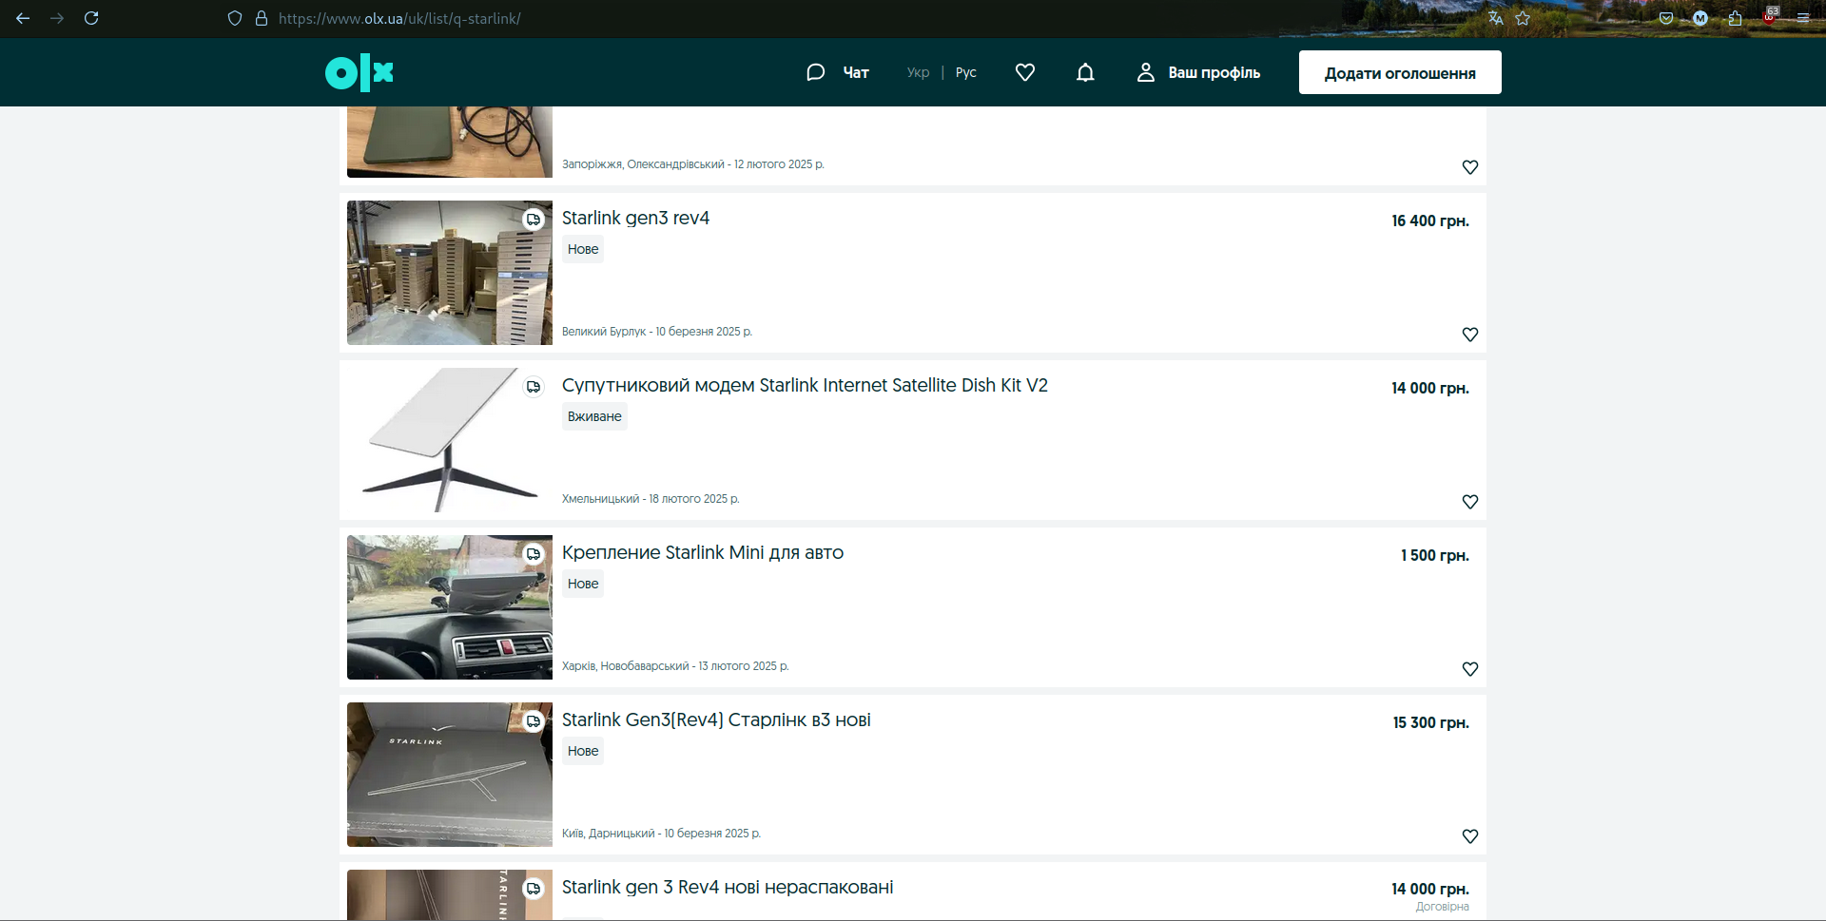Show site security info via padlock
The height and width of the screenshot is (921, 1826).
pyautogui.click(x=262, y=18)
